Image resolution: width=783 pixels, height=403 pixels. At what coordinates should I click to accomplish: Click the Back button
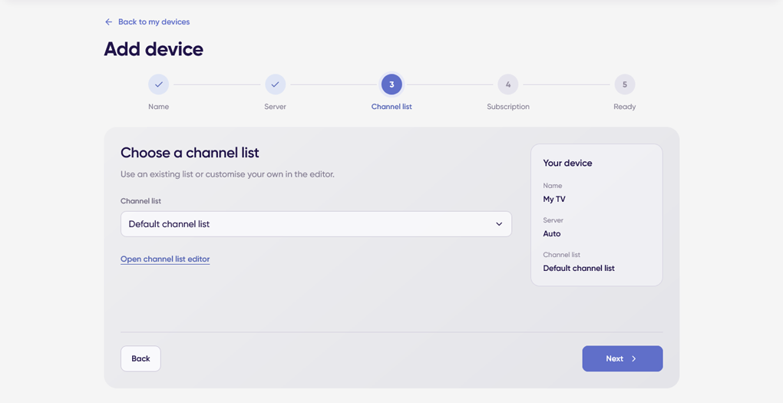pos(140,358)
